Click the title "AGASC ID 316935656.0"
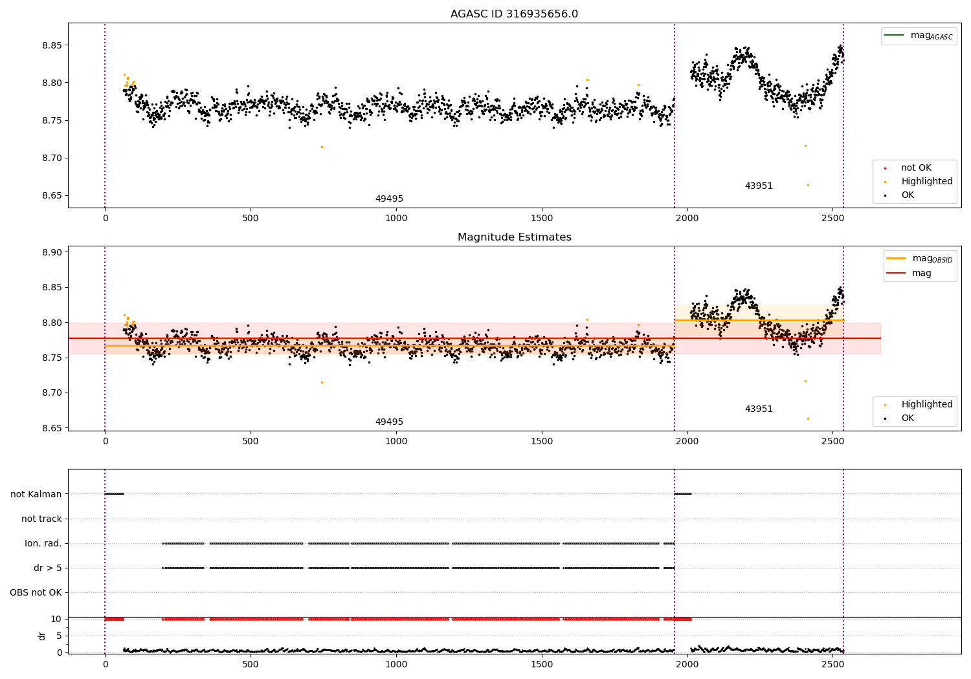The height and width of the screenshot is (679, 971). (514, 14)
